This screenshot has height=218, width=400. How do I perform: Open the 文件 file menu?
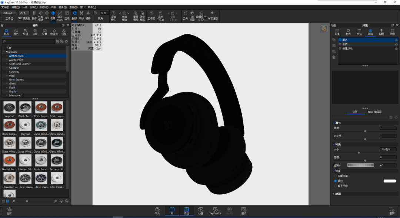point(5,7)
